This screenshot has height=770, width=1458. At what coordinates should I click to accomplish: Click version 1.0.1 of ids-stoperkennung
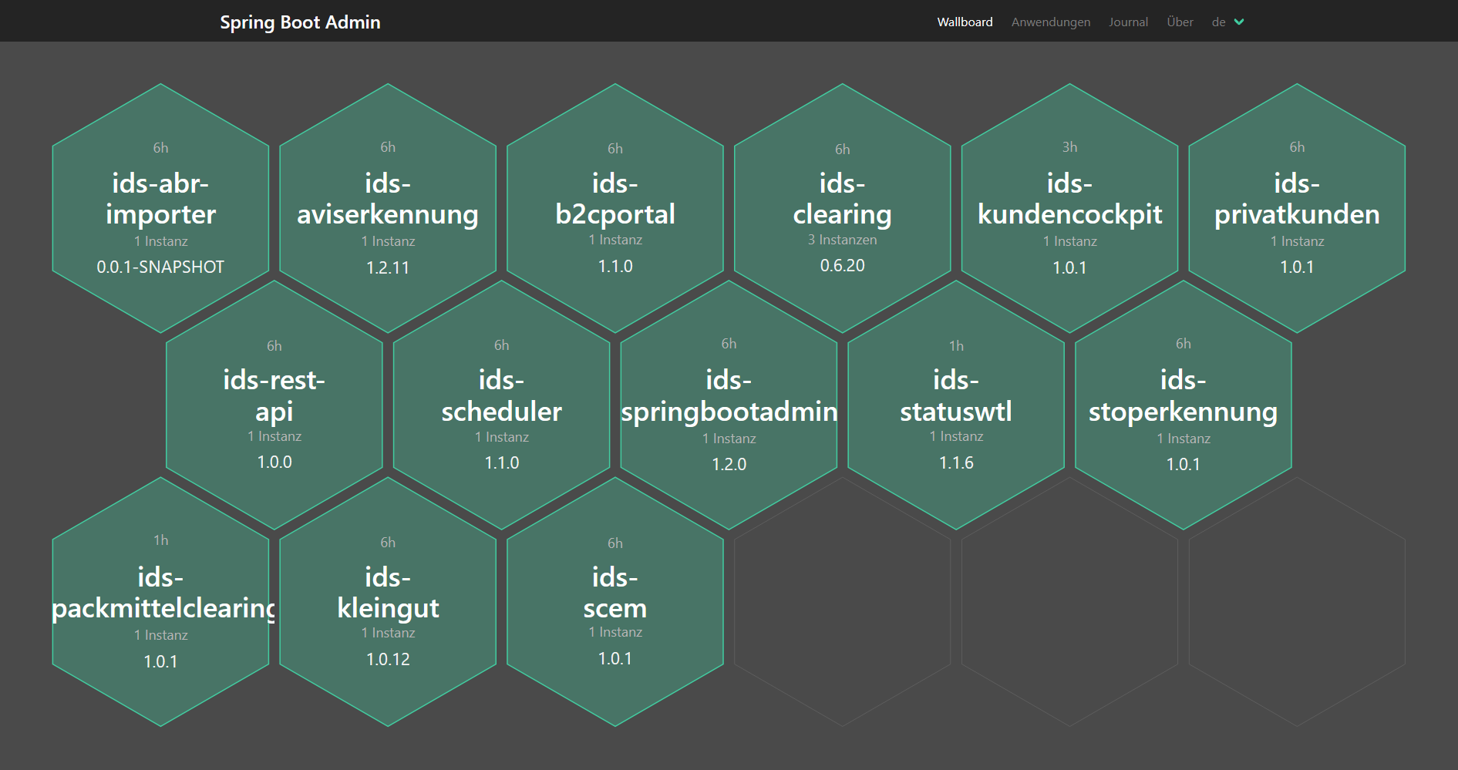[x=1184, y=464]
